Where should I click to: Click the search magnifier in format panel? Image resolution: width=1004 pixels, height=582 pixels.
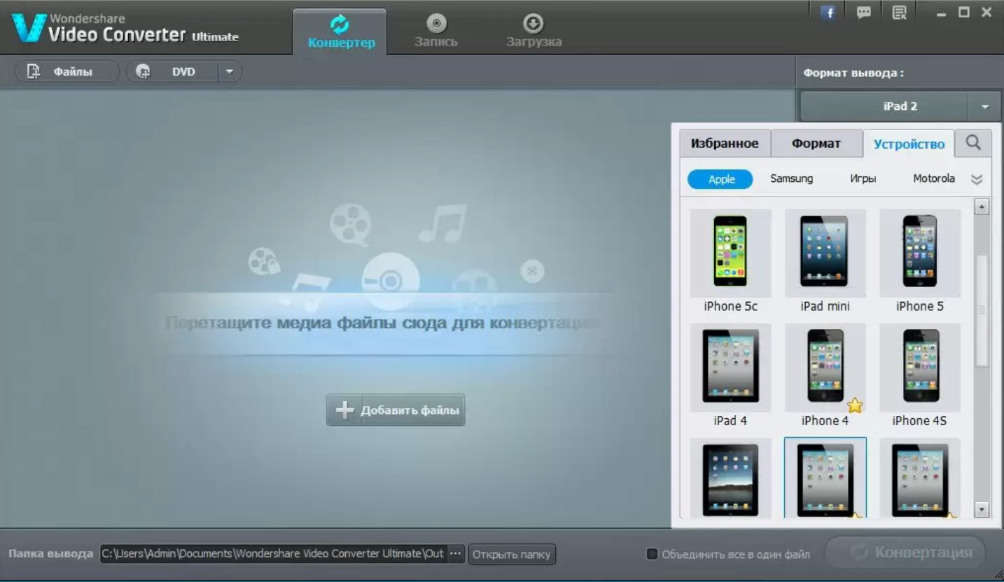pyautogui.click(x=973, y=143)
